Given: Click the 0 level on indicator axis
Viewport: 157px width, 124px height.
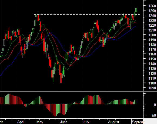Looking at the screenshot, I should click(x=155, y=105).
